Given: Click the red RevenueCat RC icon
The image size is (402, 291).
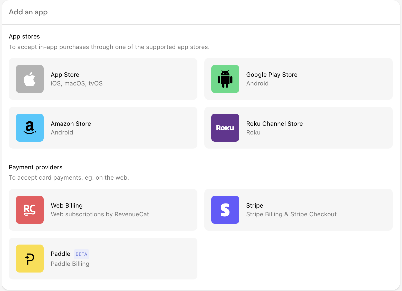Looking at the screenshot, I should pos(30,210).
